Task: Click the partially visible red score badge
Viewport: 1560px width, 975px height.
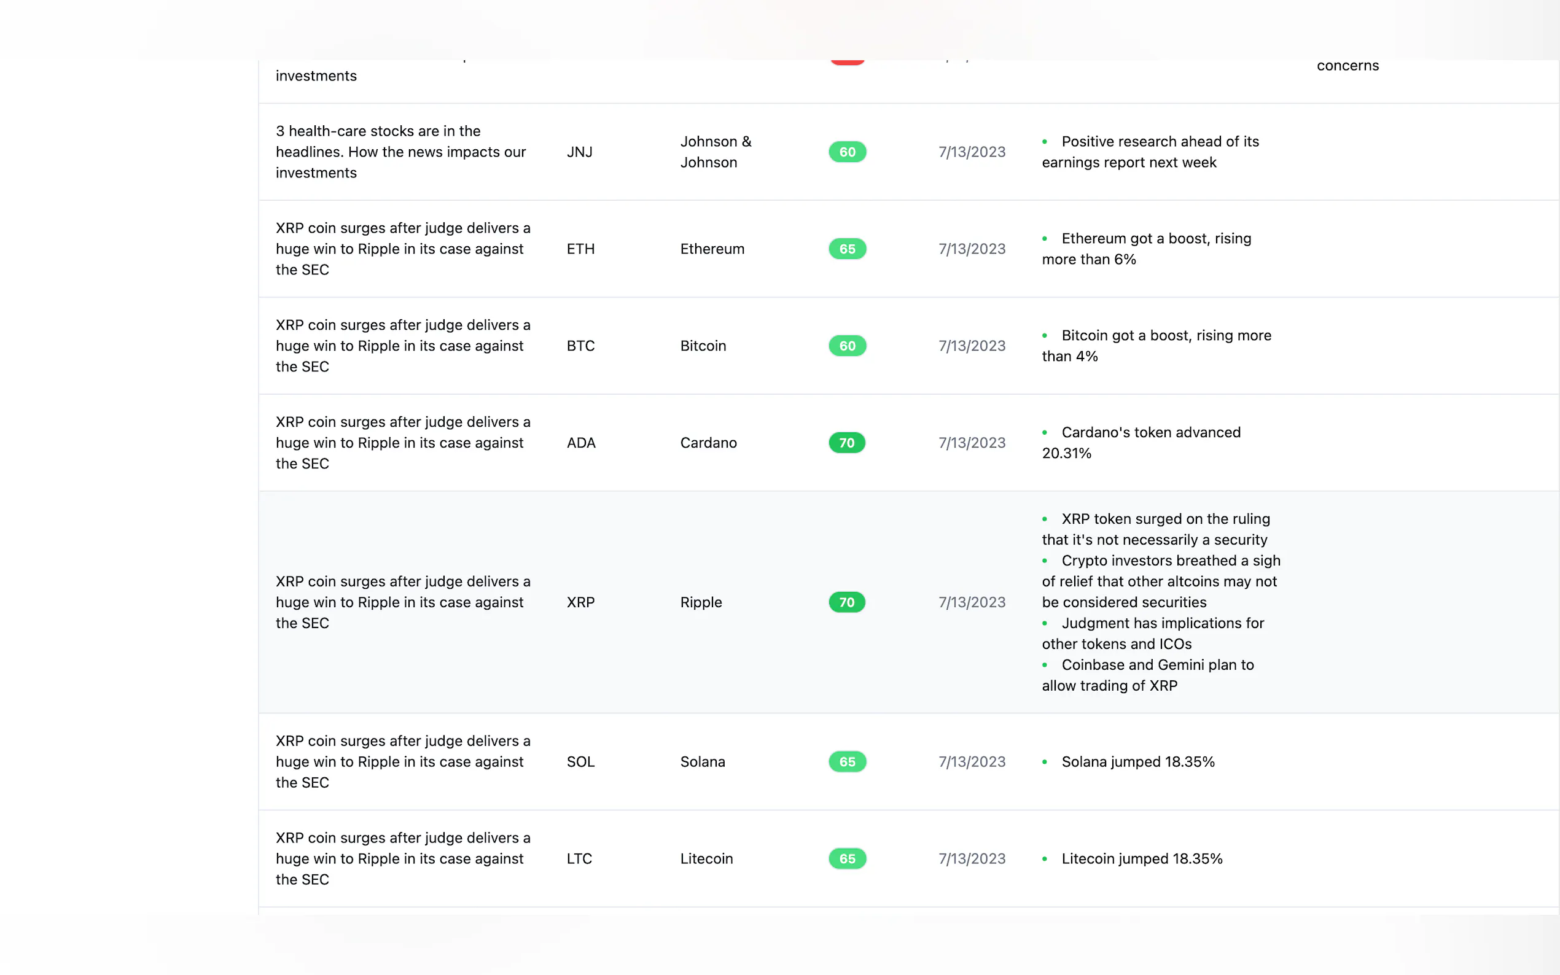Action: coord(847,61)
